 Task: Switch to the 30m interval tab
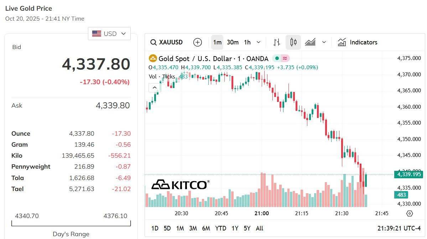233,42
